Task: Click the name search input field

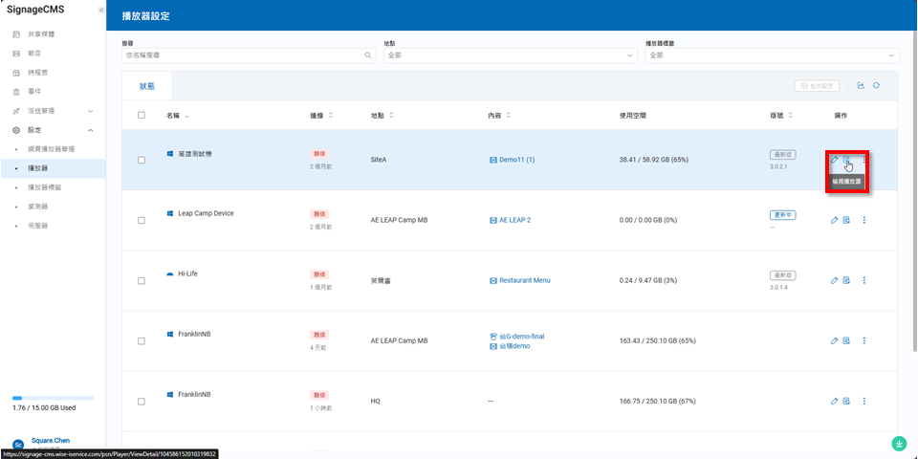Action: point(244,55)
